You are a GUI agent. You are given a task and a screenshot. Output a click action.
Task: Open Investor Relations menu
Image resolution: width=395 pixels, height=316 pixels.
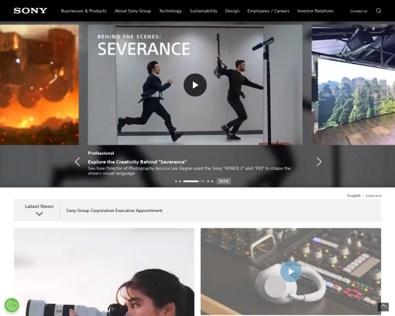(315, 11)
